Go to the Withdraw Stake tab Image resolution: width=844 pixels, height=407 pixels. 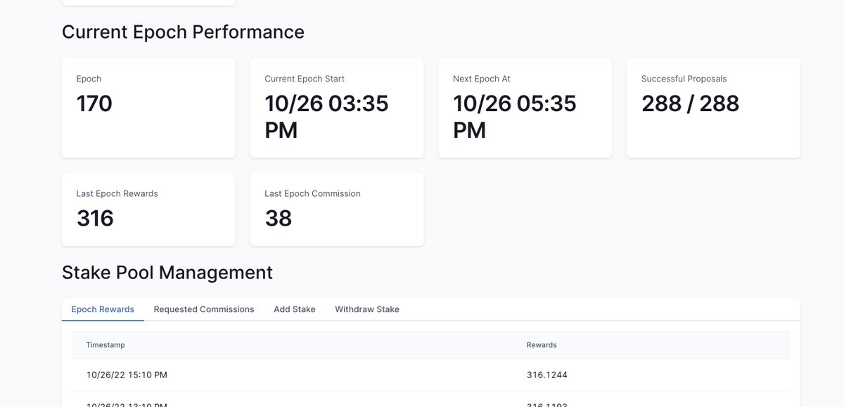(x=367, y=309)
